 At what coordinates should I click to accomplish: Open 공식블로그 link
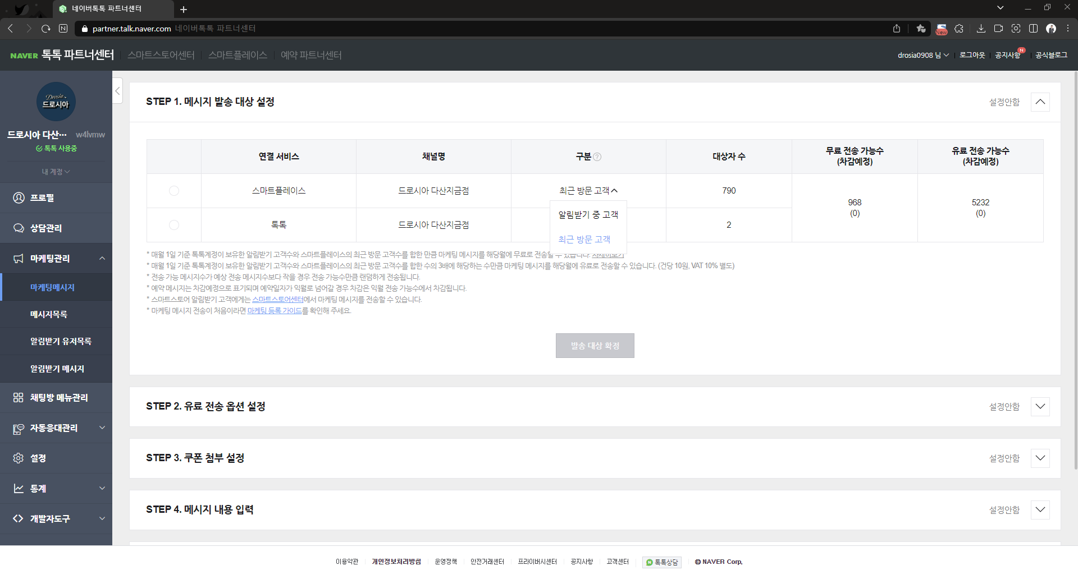[x=1051, y=55]
